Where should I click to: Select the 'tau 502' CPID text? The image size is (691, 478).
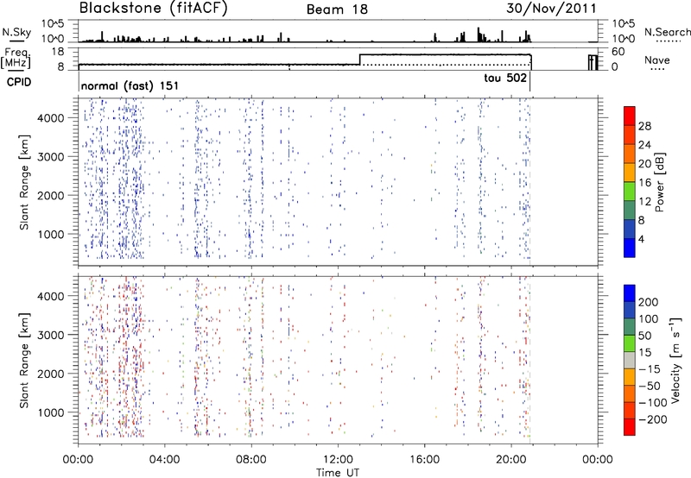pos(505,78)
